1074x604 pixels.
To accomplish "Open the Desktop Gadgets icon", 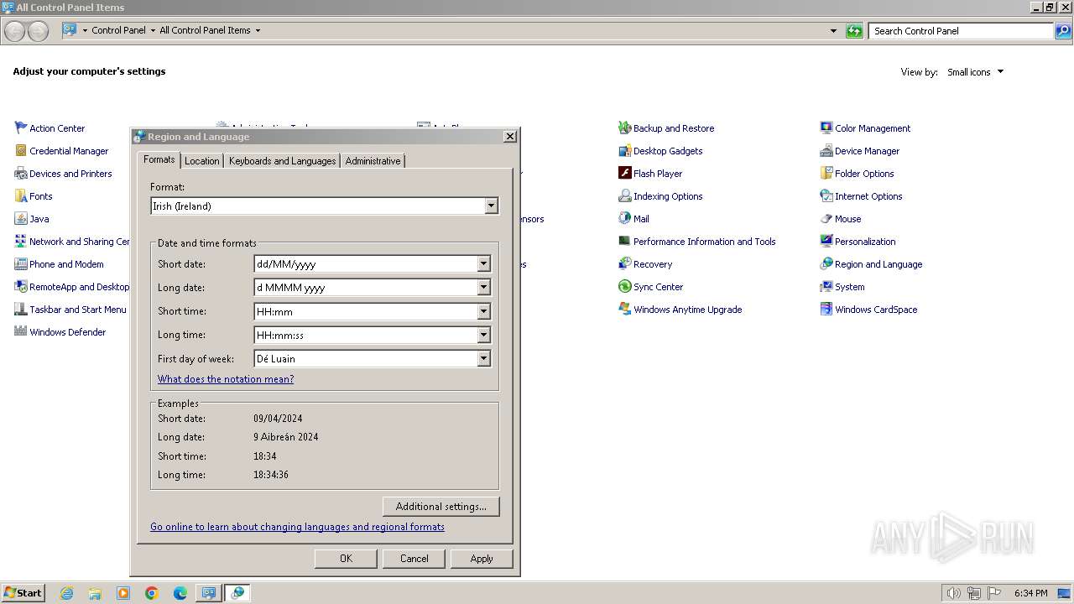I will tap(624, 151).
